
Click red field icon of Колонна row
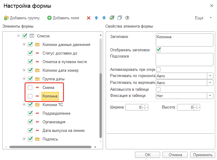click(x=37, y=96)
